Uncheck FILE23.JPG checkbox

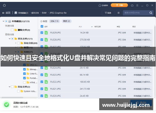tap(42, 75)
